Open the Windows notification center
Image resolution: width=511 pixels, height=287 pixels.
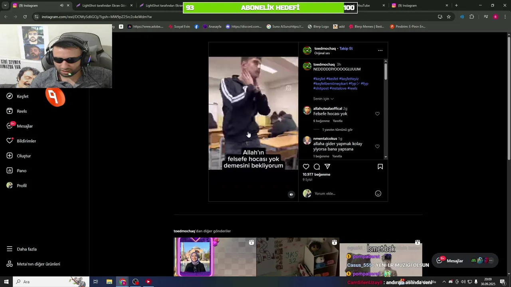pos(503,282)
